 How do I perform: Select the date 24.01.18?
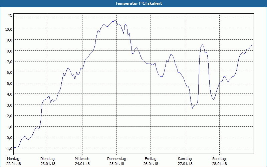[x=82, y=164]
